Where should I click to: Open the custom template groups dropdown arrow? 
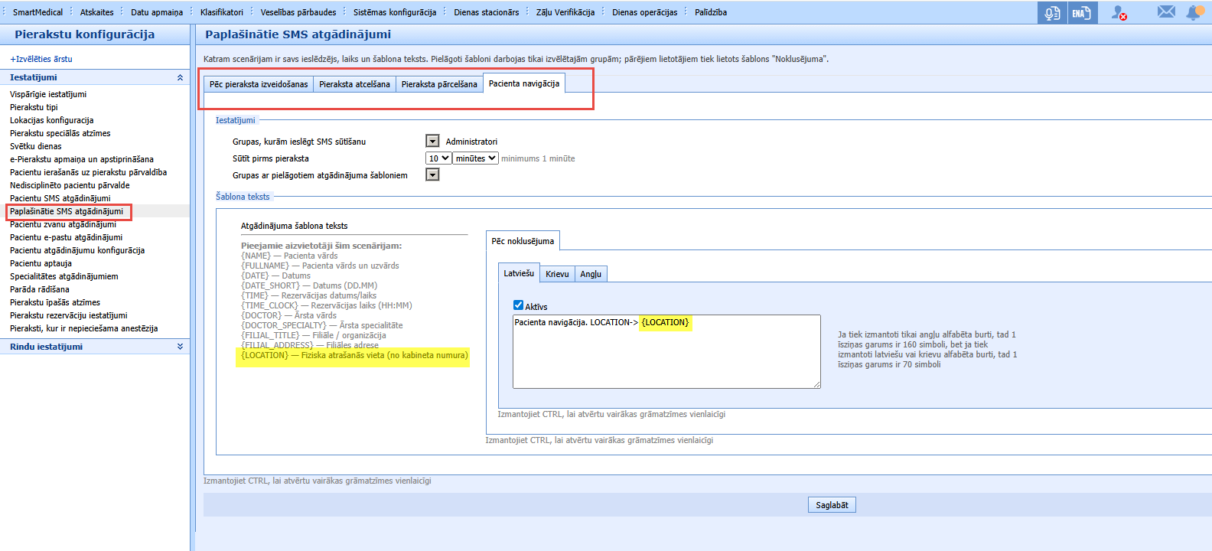click(x=432, y=174)
